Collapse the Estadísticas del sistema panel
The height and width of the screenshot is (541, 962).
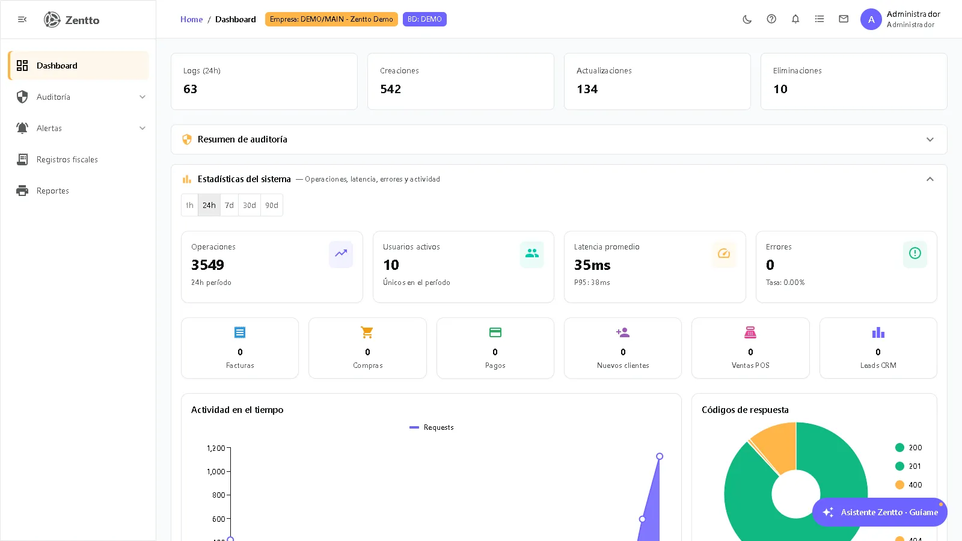(930, 179)
